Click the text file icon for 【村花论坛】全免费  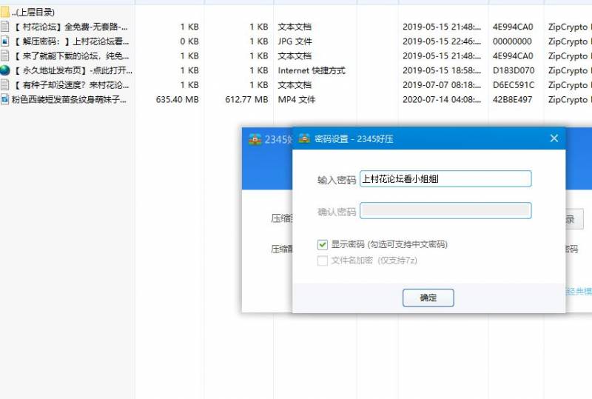click(x=4, y=27)
